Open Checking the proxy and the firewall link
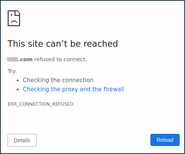This screenshot has height=154, width=185. click(x=73, y=89)
